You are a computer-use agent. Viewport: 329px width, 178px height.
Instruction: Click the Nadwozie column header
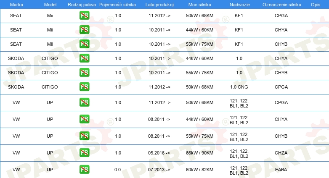(240, 5)
